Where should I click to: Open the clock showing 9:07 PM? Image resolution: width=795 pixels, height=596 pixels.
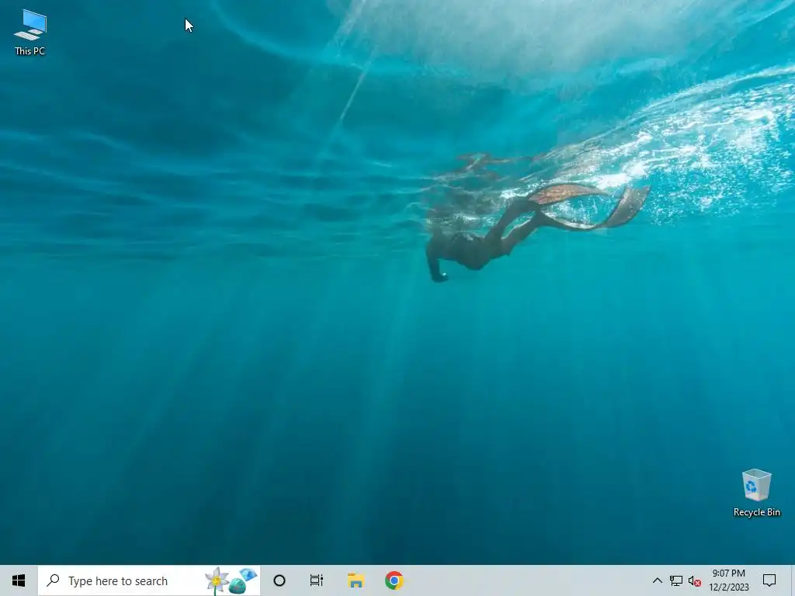pos(728,580)
